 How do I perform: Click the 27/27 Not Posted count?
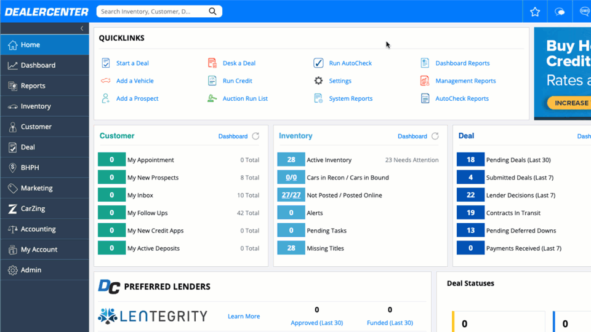click(291, 195)
